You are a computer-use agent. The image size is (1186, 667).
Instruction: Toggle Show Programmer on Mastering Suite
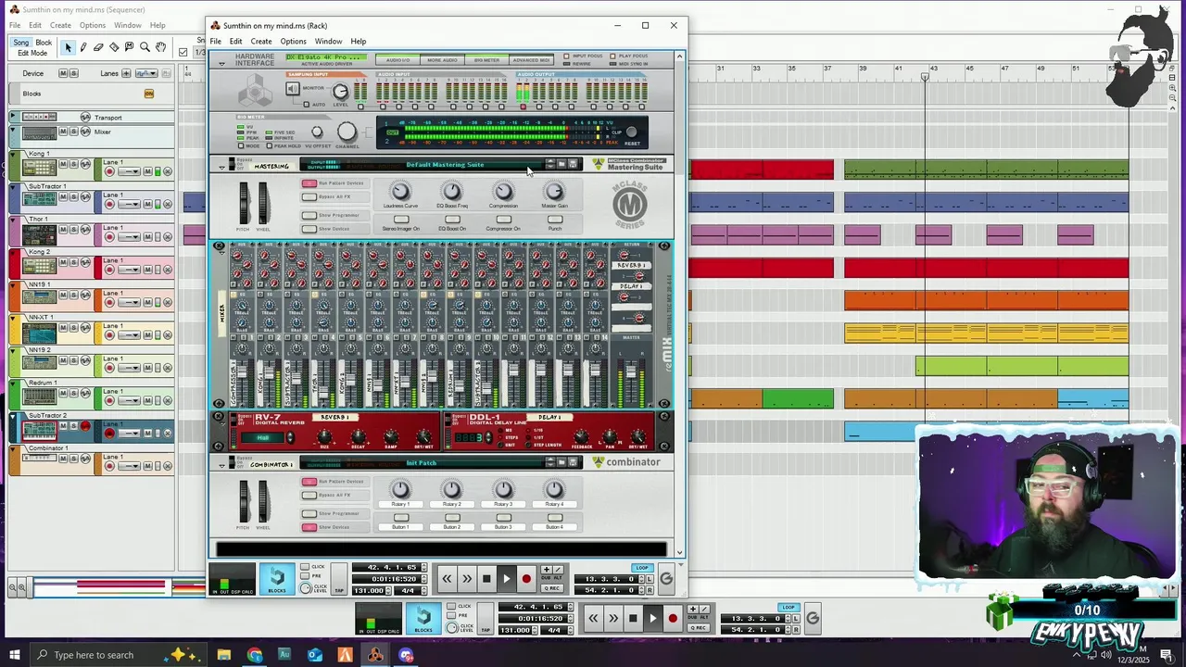click(x=309, y=215)
